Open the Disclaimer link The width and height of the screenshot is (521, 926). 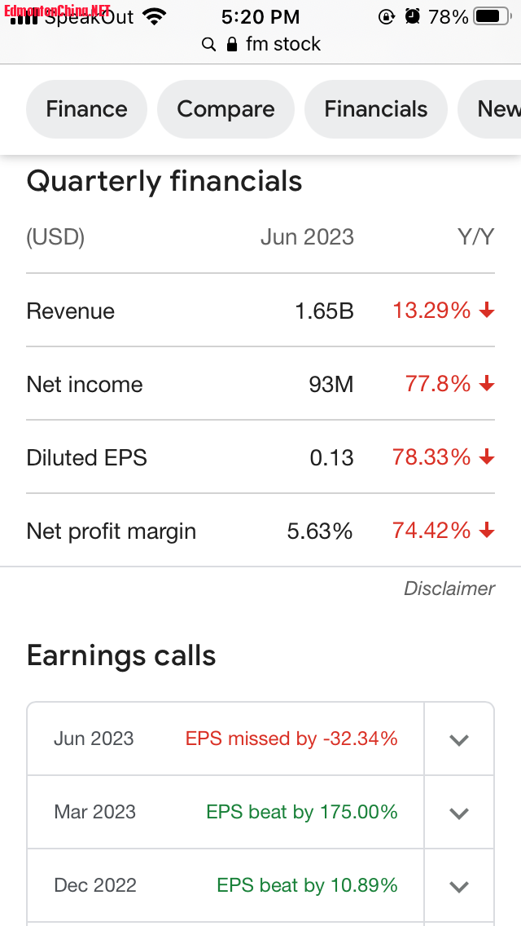[x=449, y=589]
